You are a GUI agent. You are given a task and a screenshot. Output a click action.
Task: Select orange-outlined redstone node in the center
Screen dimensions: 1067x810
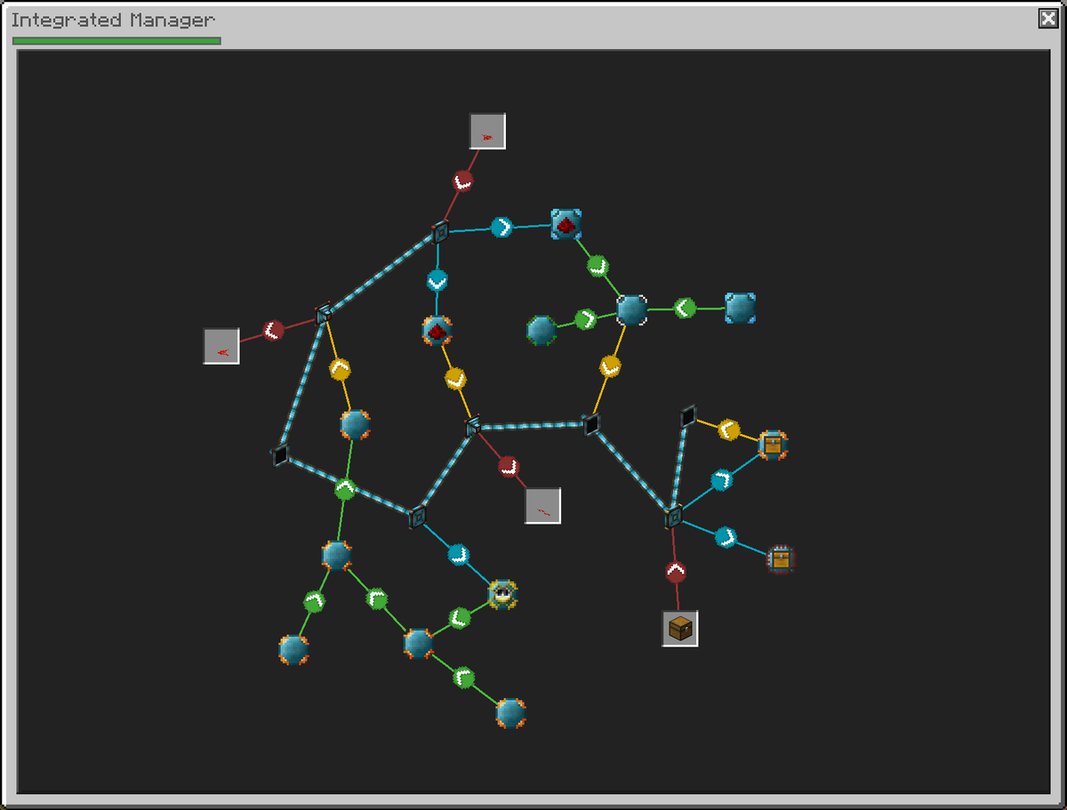437,331
